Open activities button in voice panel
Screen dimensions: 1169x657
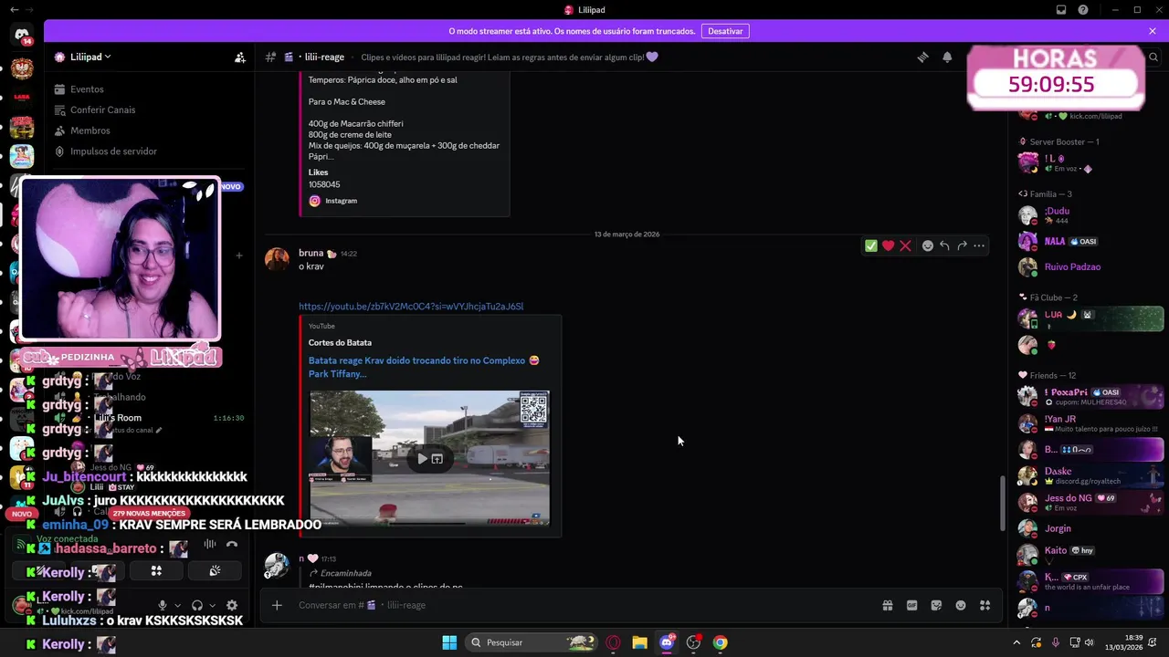[x=156, y=571]
